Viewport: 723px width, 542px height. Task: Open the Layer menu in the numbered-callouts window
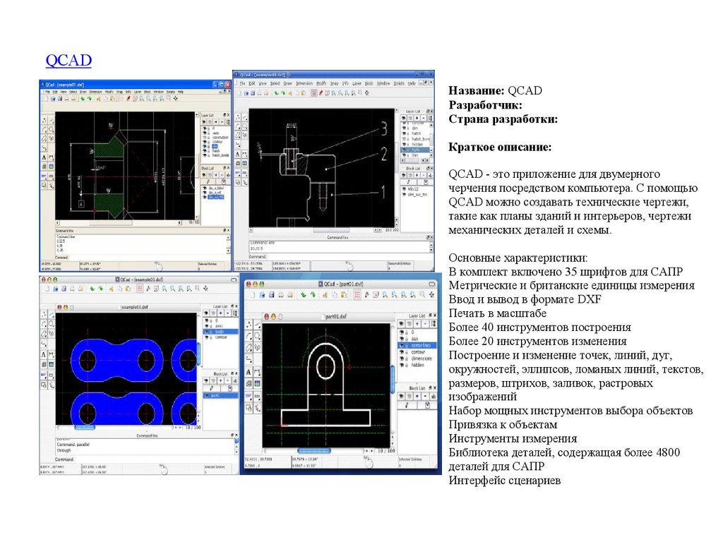357,83
